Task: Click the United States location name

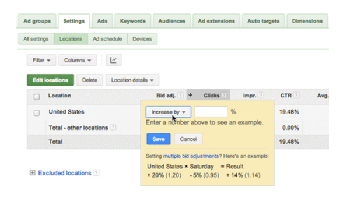Action: pos(66,112)
